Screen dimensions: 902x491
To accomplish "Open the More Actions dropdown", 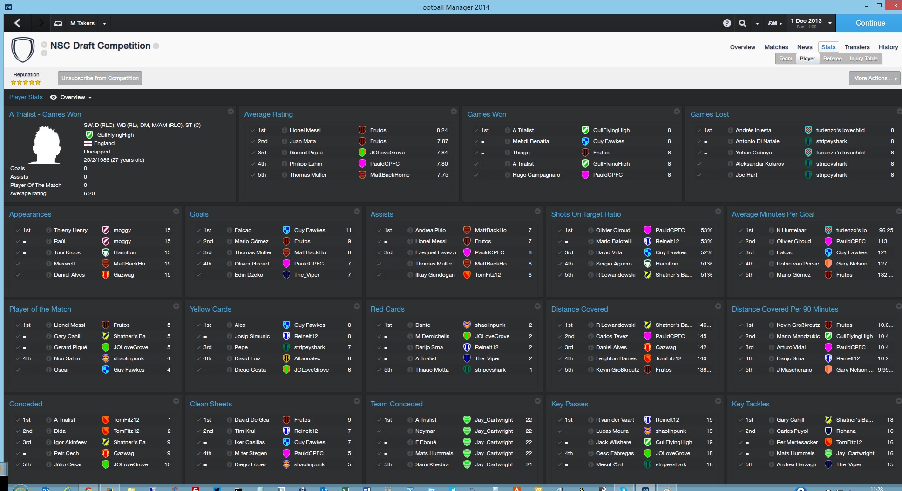I will tap(875, 78).
